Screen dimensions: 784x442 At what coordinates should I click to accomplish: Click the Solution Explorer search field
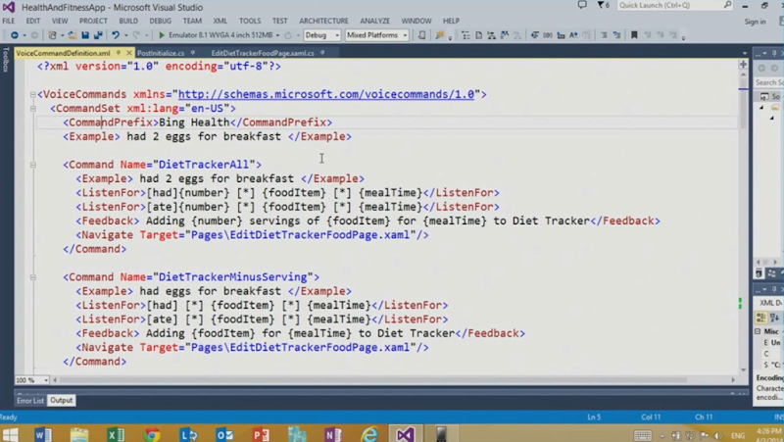click(x=769, y=82)
